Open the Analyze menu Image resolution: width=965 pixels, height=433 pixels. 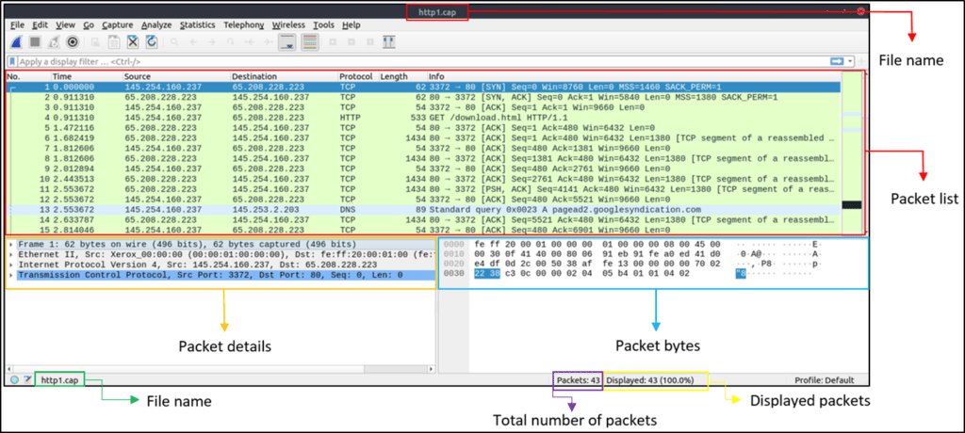pos(157,25)
